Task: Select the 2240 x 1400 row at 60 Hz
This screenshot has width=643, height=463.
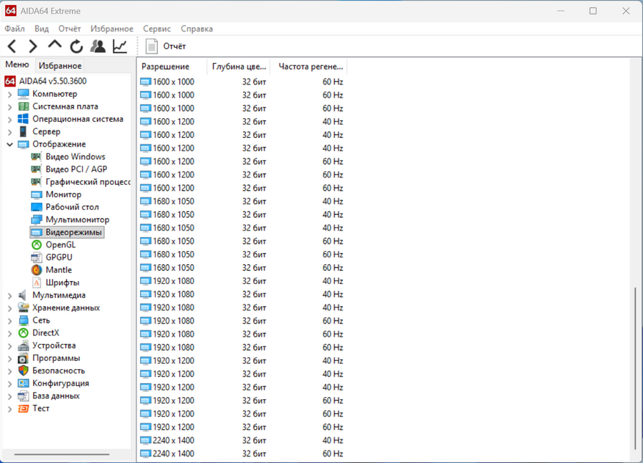Action: (x=243, y=453)
